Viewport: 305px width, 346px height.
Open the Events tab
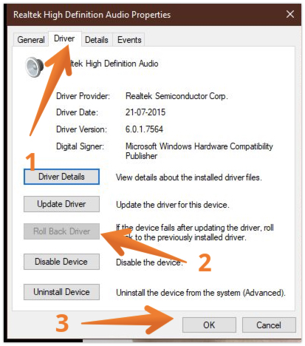point(129,40)
